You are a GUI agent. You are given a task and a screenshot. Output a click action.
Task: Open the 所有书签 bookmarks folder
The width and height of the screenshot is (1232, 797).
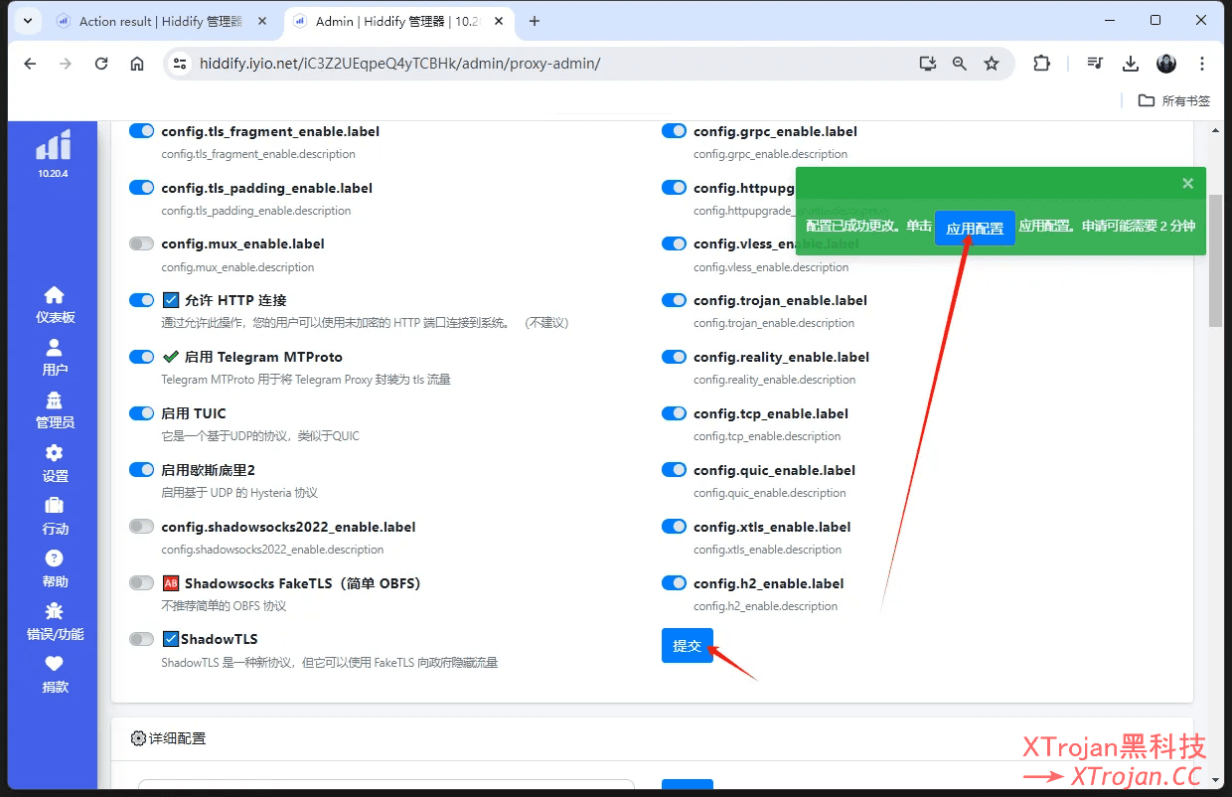tap(1174, 100)
